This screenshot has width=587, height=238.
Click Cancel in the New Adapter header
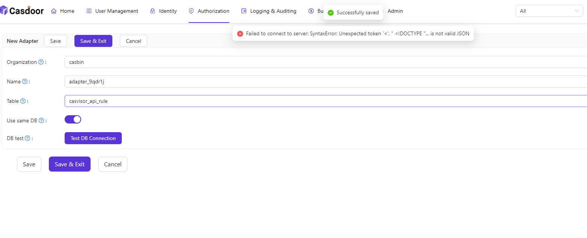pos(133,41)
